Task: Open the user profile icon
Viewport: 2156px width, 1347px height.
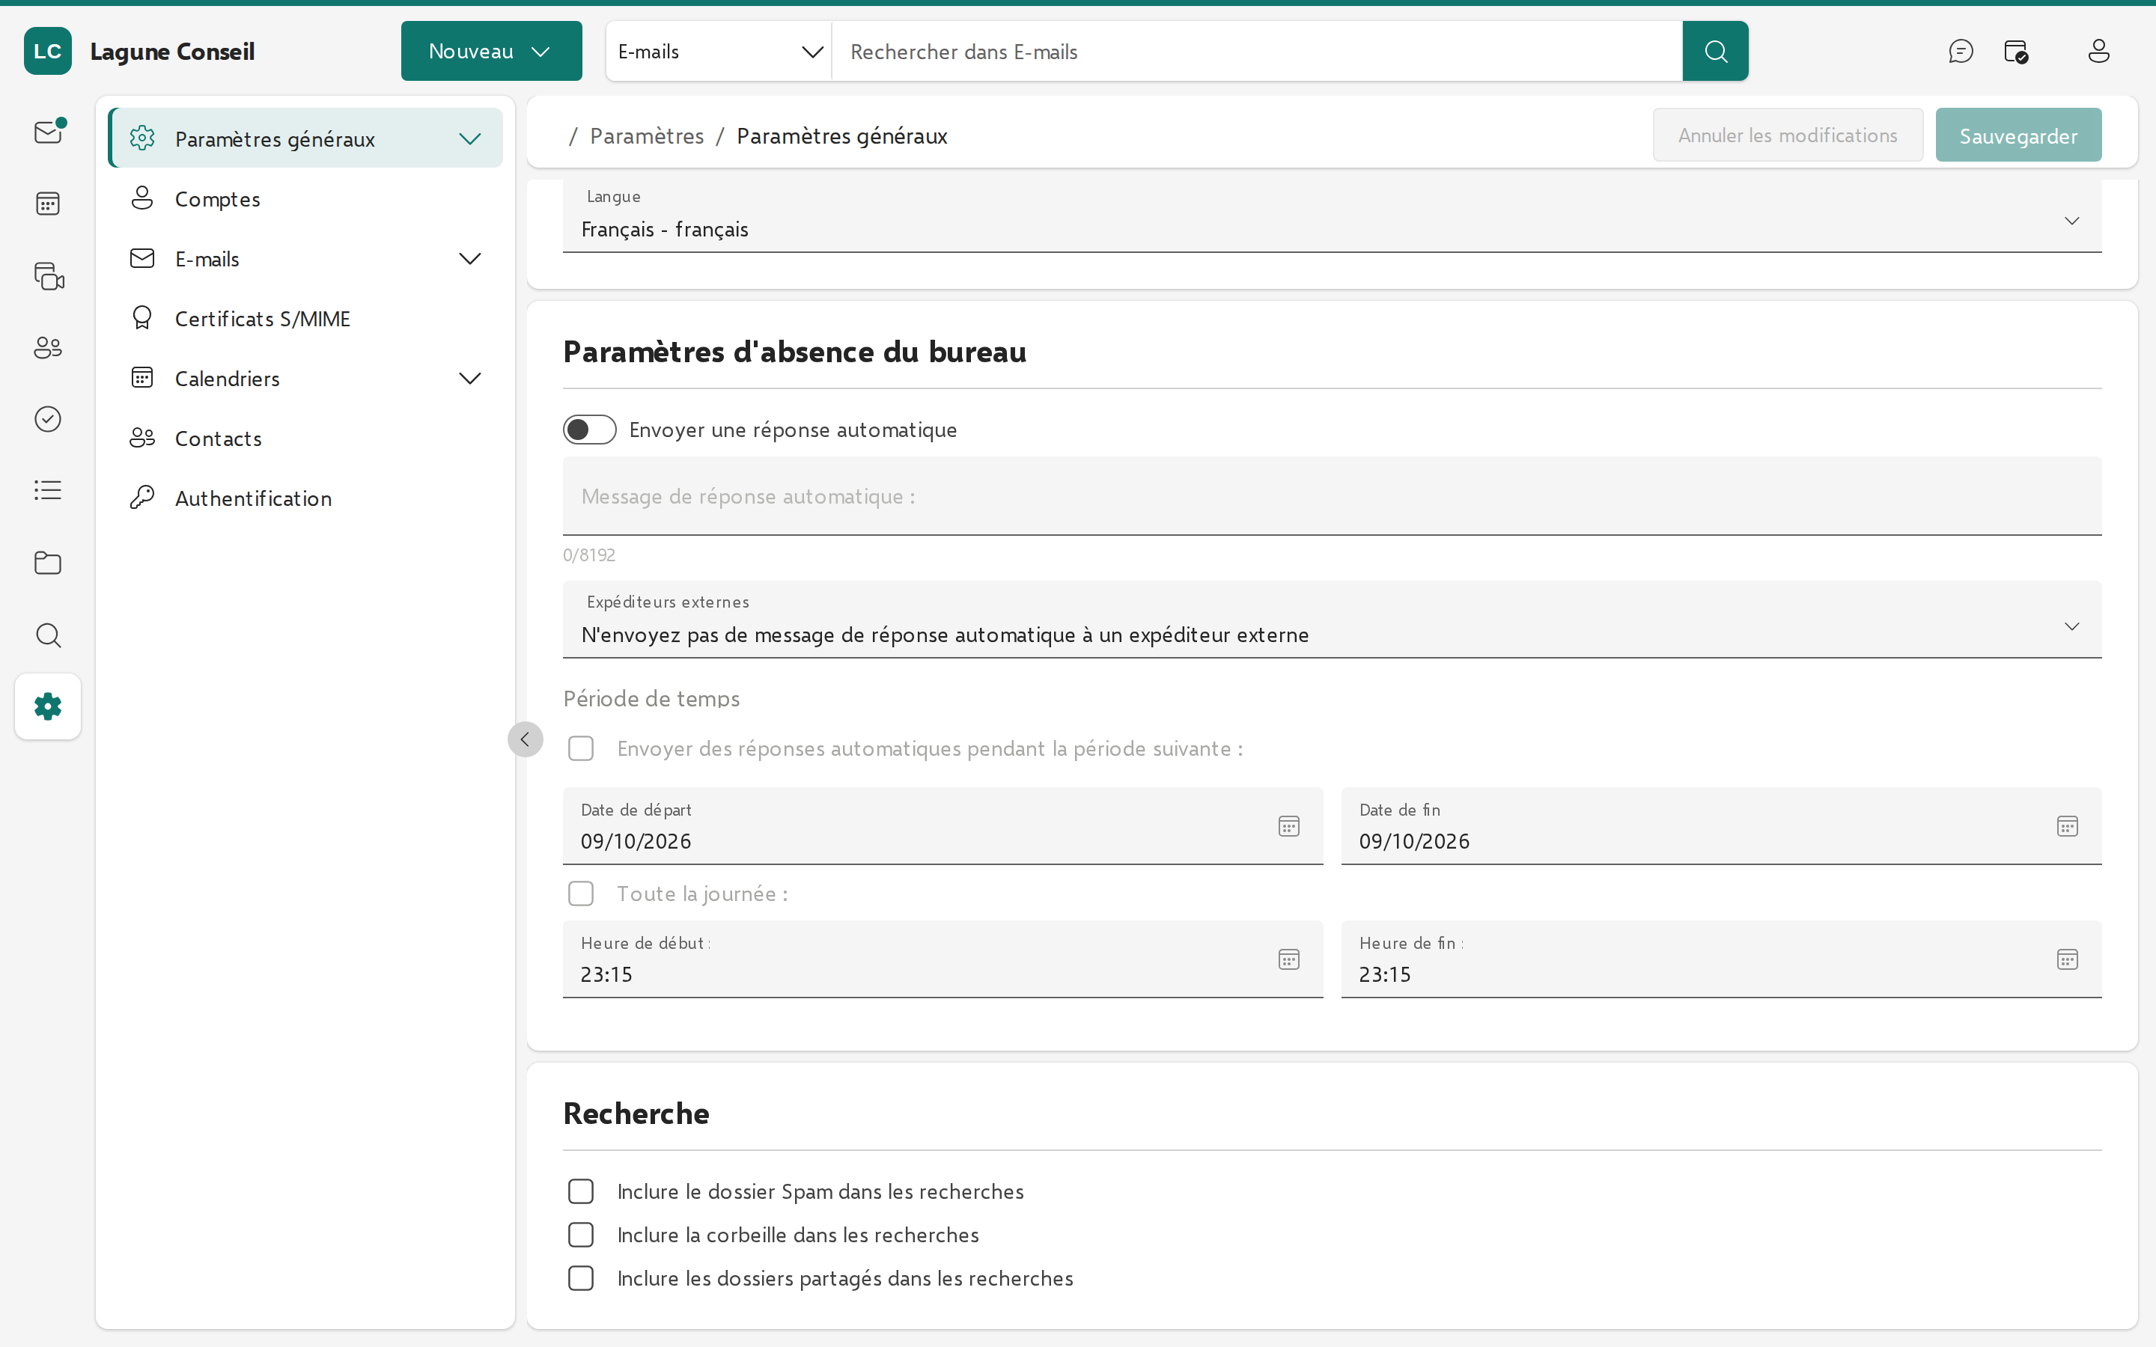Action: pyautogui.click(x=2098, y=51)
